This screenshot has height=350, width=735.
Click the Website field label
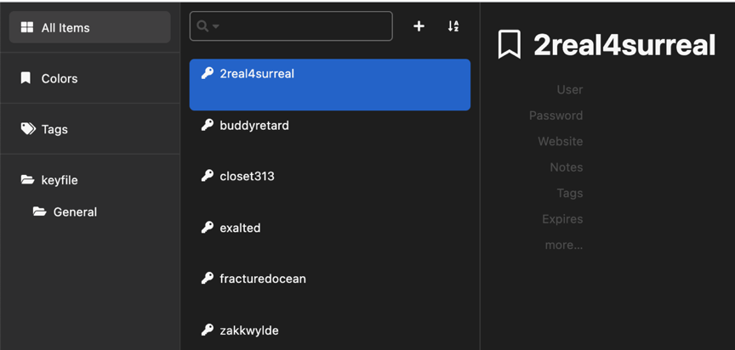[560, 141]
